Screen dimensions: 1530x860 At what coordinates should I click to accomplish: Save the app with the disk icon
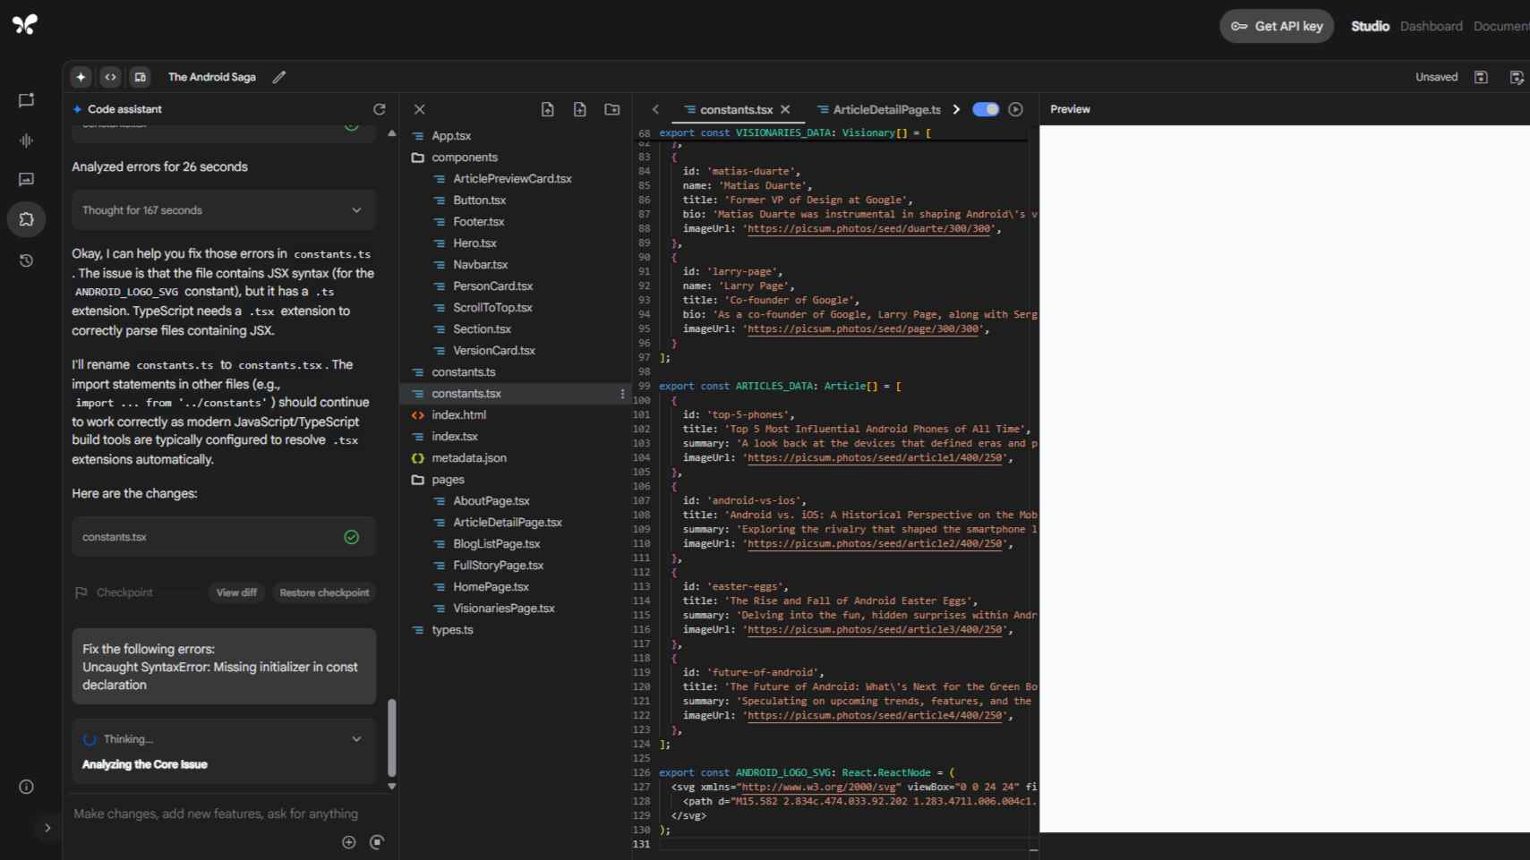[1481, 77]
